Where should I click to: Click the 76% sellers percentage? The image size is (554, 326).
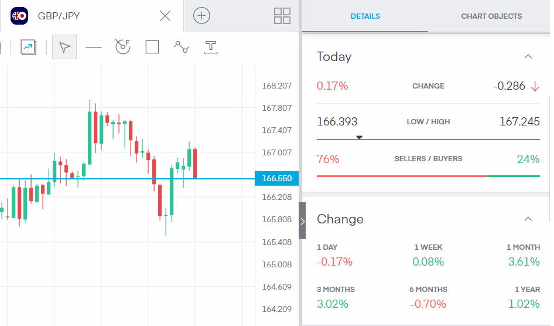(x=328, y=159)
